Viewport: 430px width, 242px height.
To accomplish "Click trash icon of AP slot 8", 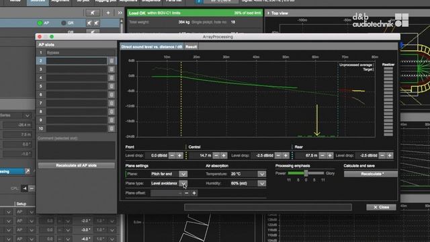I will 112,112.
